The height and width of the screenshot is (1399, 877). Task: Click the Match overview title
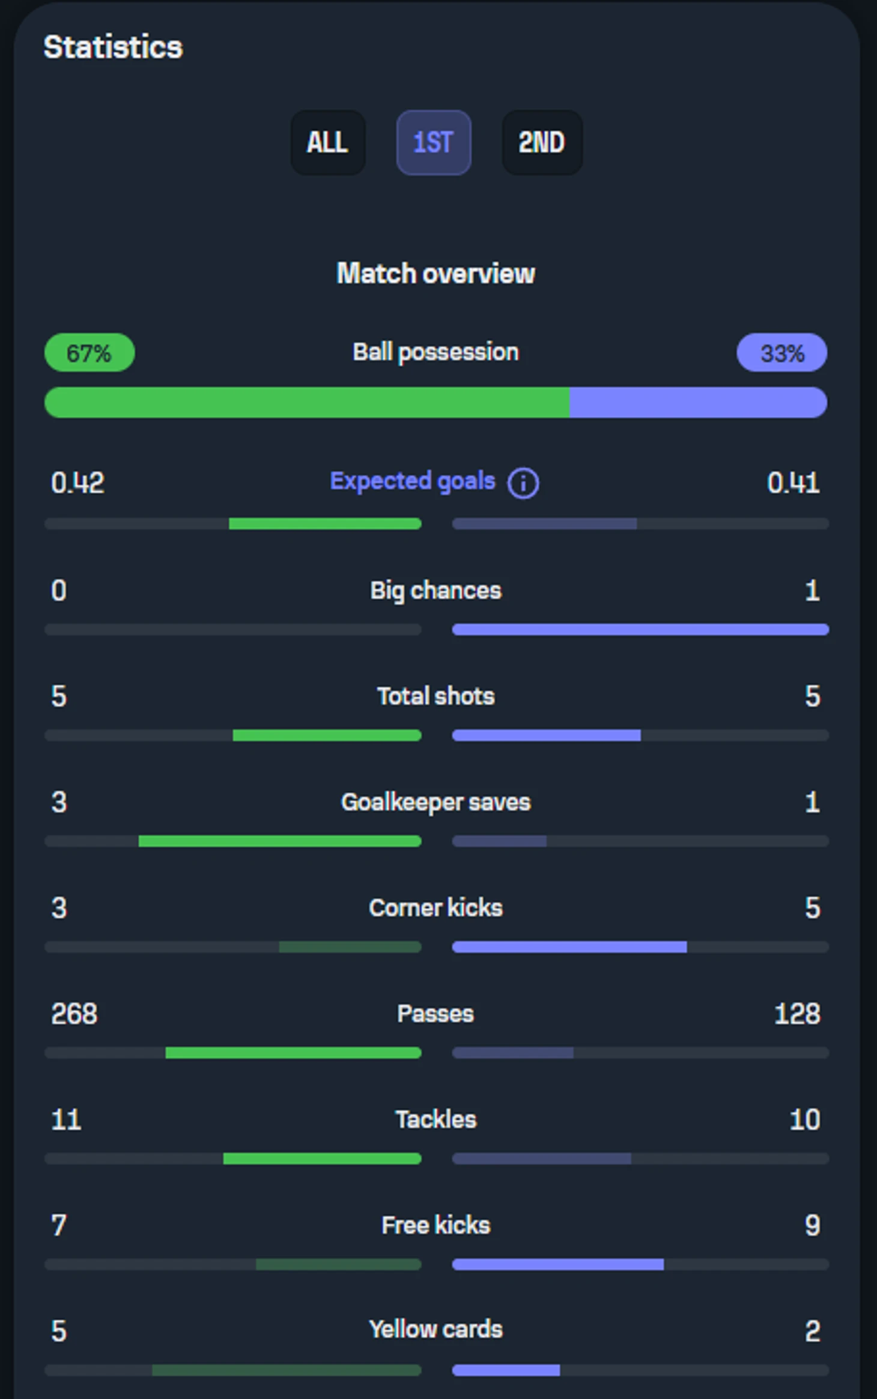point(435,273)
